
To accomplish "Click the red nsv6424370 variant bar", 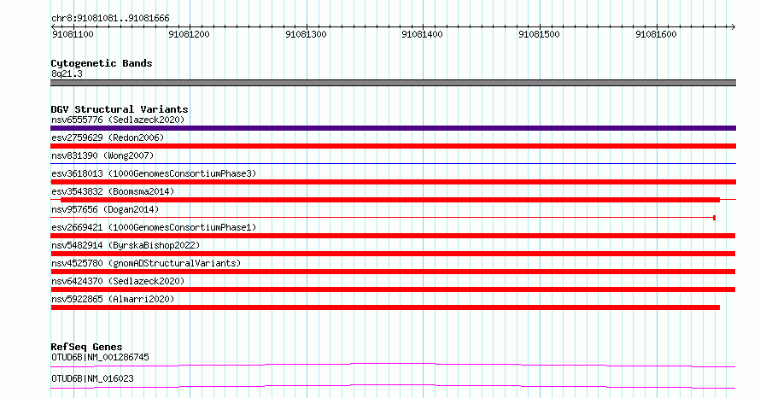I will pos(393,290).
